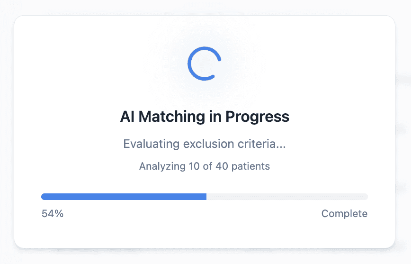411x264 pixels.
Task: Click the blue loading spinner icon
Action: coord(204,63)
